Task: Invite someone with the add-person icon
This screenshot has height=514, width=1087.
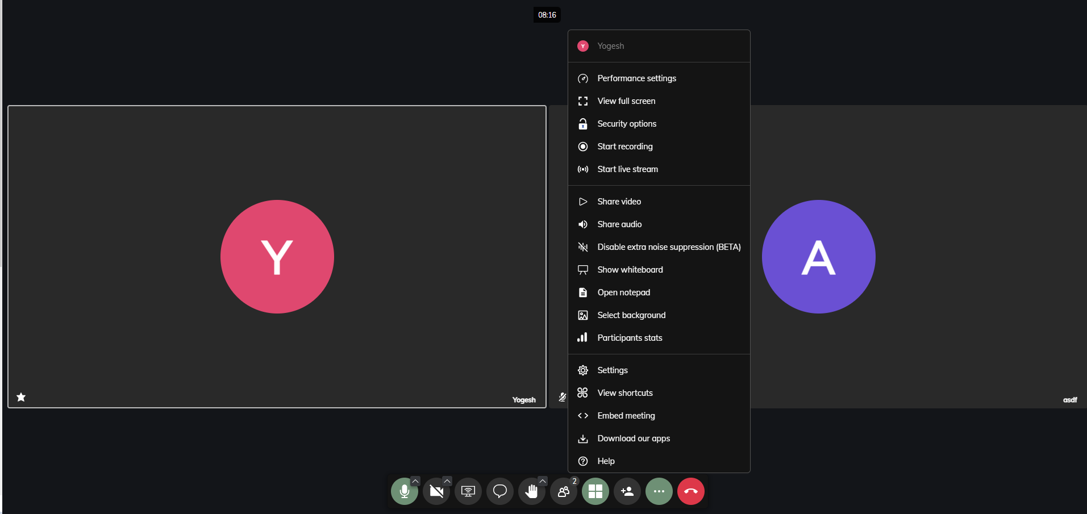Action: point(627,491)
